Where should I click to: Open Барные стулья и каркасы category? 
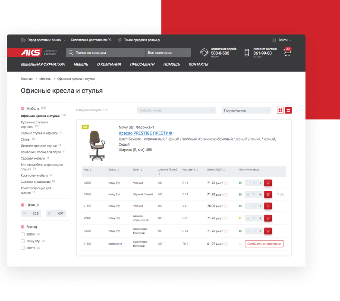[x=39, y=133]
